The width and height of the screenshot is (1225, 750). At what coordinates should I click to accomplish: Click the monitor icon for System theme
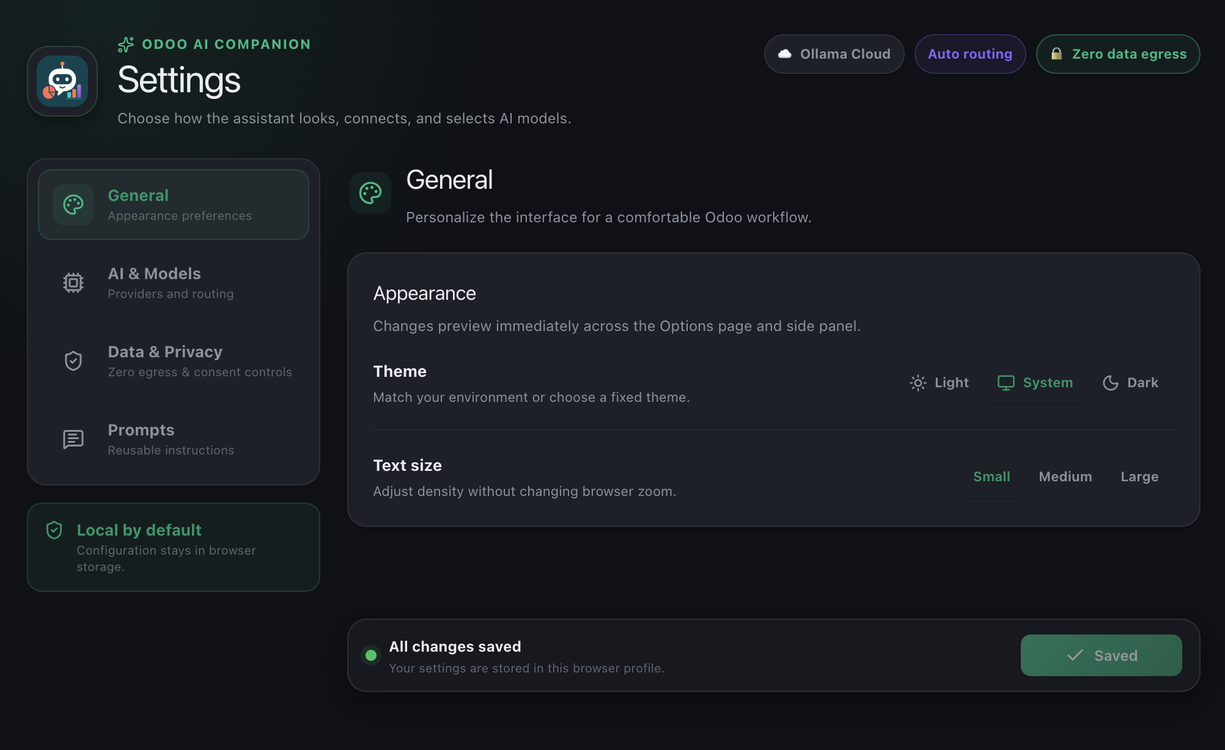coord(1006,383)
